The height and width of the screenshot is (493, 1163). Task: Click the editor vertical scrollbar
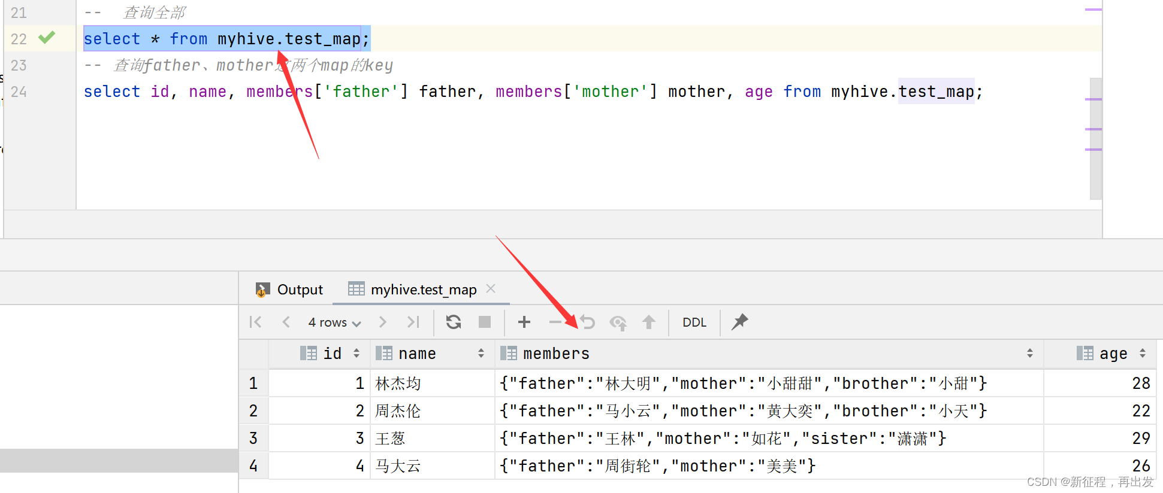[1096, 138]
